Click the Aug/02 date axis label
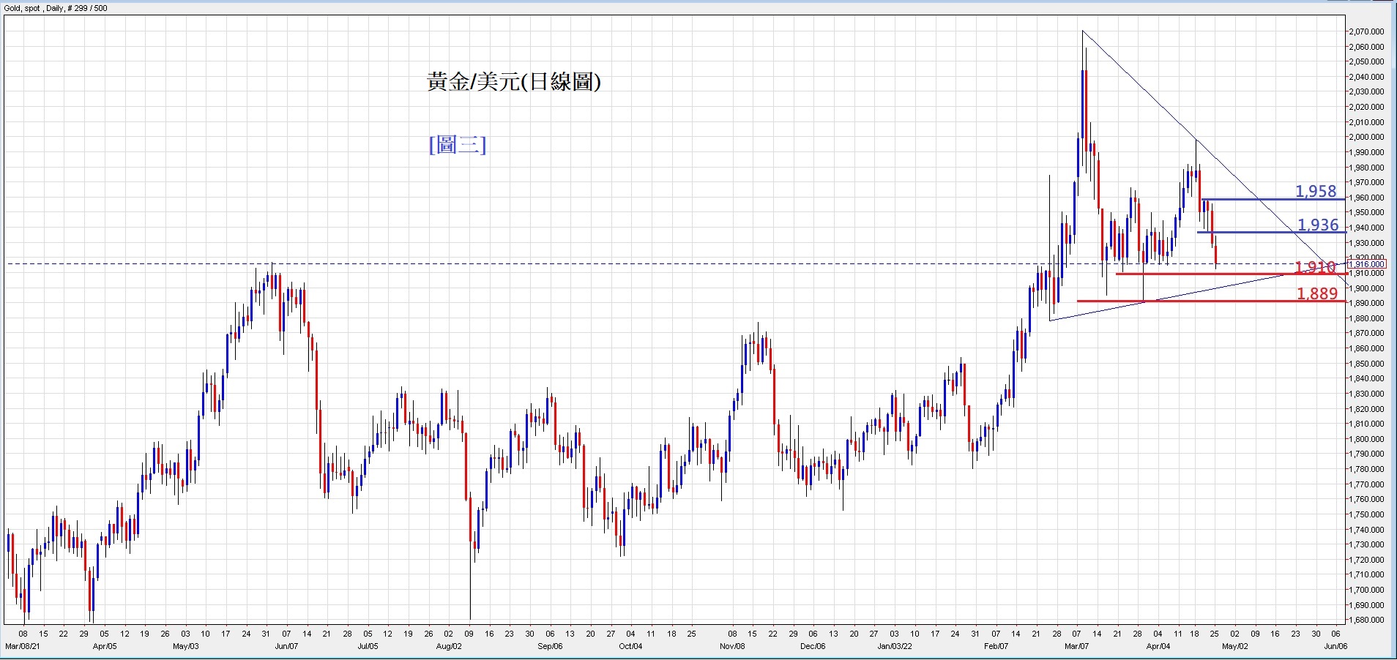This screenshot has height=660, width=1397. (448, 646)
